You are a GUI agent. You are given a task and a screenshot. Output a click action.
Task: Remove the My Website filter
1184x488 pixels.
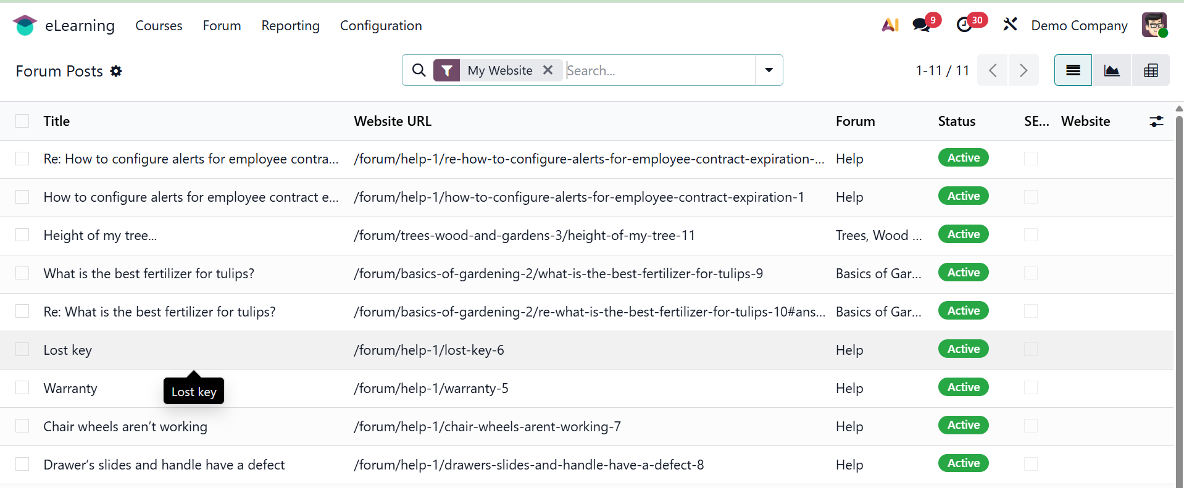tap(548, 70)
